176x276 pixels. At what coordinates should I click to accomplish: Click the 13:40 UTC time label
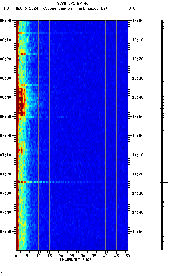coord(137,97)
